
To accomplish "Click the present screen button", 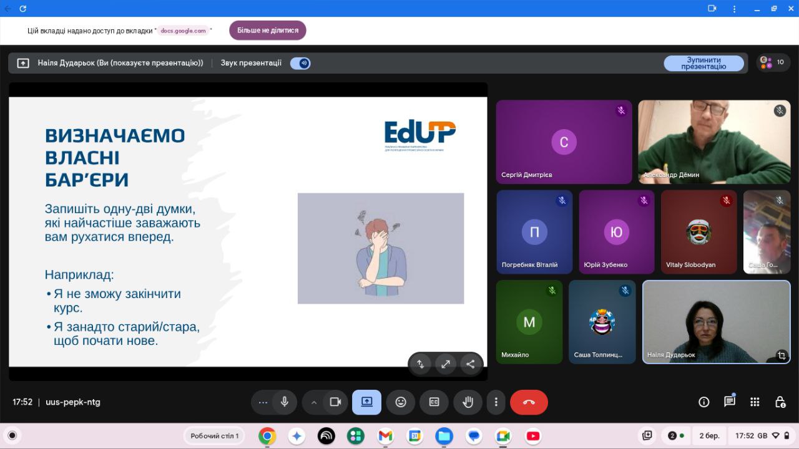I will [x=366, y=402].
